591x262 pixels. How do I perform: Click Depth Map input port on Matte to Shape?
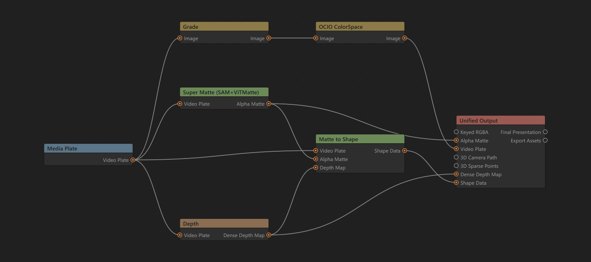tap(316, 168)
